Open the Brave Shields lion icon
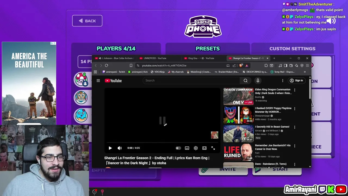The height and width of the screenshot is (196, 348). (241, 66)
